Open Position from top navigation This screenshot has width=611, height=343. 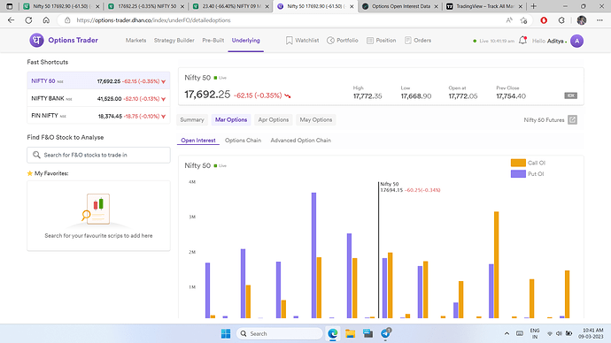(381, 41)
